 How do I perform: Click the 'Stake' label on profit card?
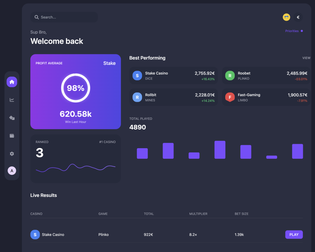(109, 63)
